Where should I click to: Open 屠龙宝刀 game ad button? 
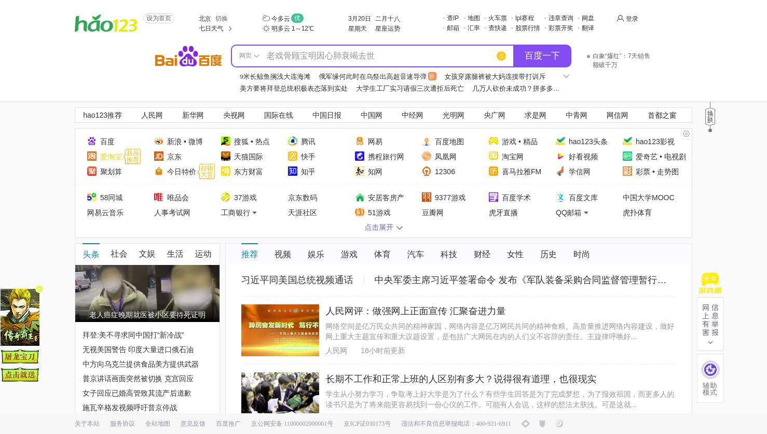[20, 357]
